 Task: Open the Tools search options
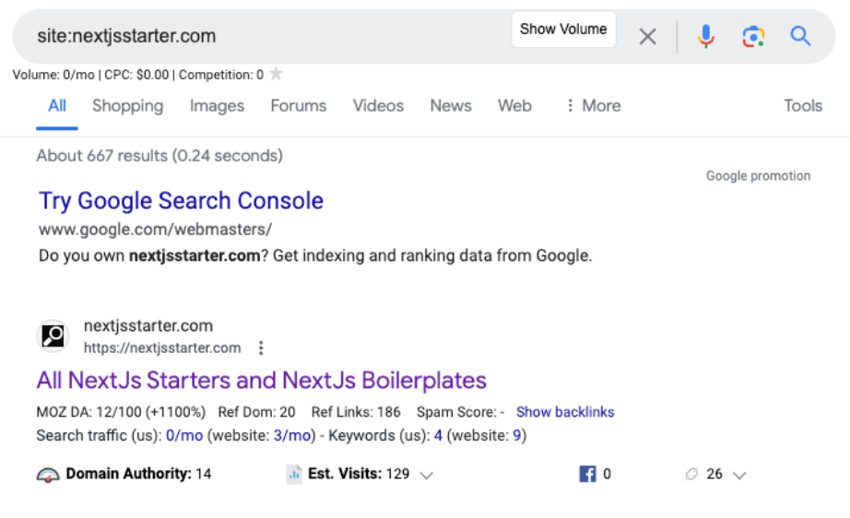click(802, 106)
